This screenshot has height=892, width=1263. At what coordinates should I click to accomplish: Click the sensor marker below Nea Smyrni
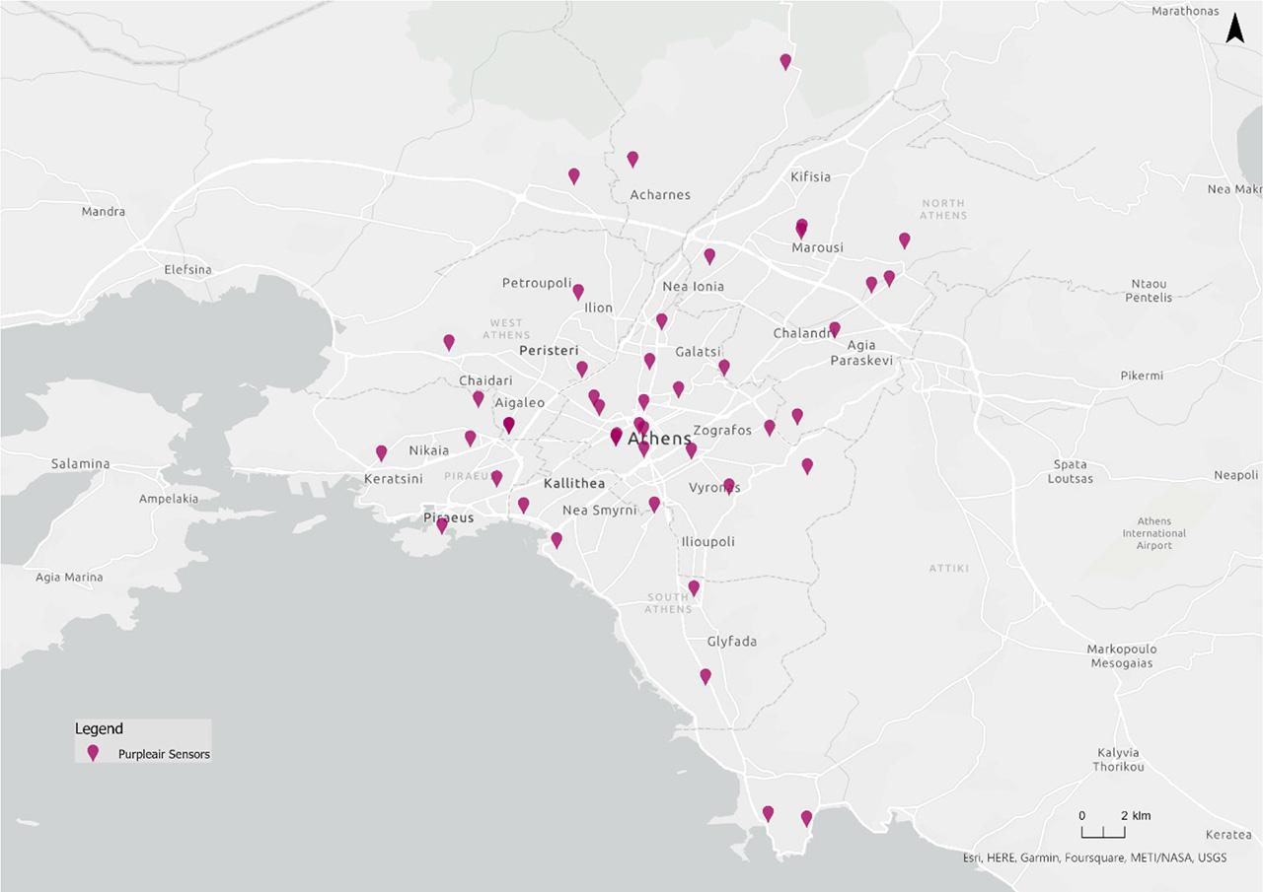pyautogui.click(x=556, y=540)
